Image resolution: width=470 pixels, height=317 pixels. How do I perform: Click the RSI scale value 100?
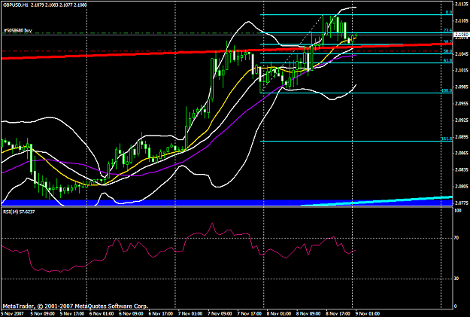pyautogui.click(x=458, y=211)
